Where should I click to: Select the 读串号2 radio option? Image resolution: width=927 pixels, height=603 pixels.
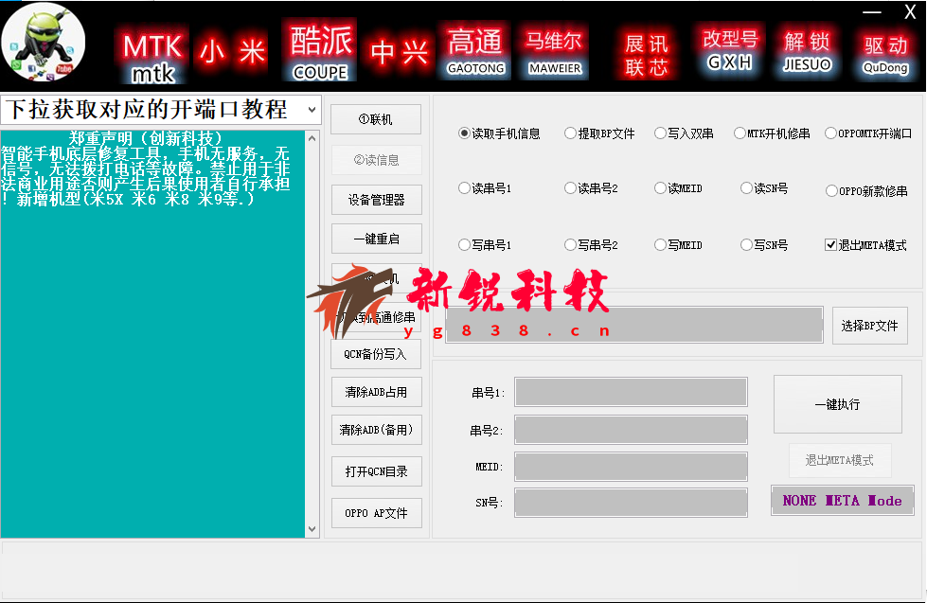(591, 188)
